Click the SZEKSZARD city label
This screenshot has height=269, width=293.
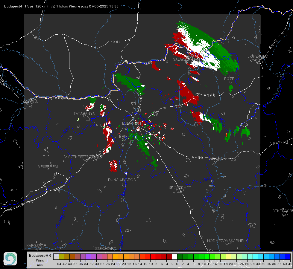106,248
